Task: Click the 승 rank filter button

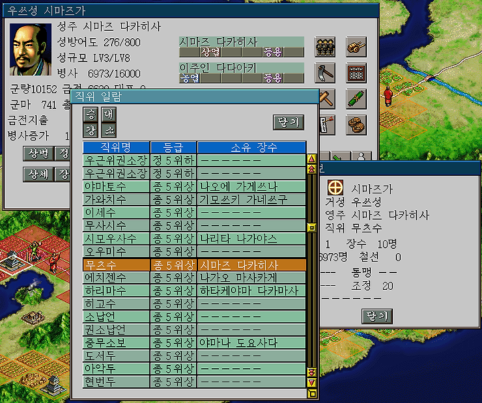Action: 90,114
